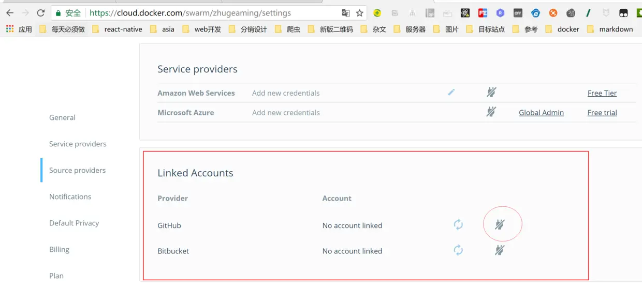Image resolution: width=642 pixels, height=288 pixels.
Task: Open the Tampermonkey extension icon
Action: (x=623, y=13)
